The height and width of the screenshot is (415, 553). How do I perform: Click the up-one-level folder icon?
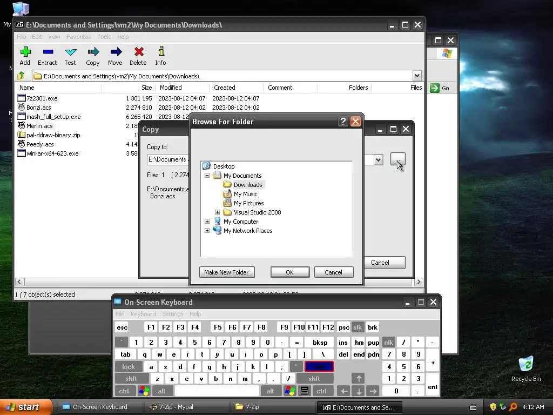[21, 76]
